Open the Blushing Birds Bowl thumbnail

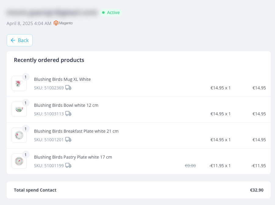click(19, 109)
